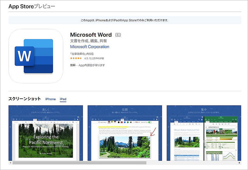This screenshot has width=248, height=170.
Task: Click the iPhone/iPad availability notice banner
Action: pyautogui.click(x=124, y=20)
